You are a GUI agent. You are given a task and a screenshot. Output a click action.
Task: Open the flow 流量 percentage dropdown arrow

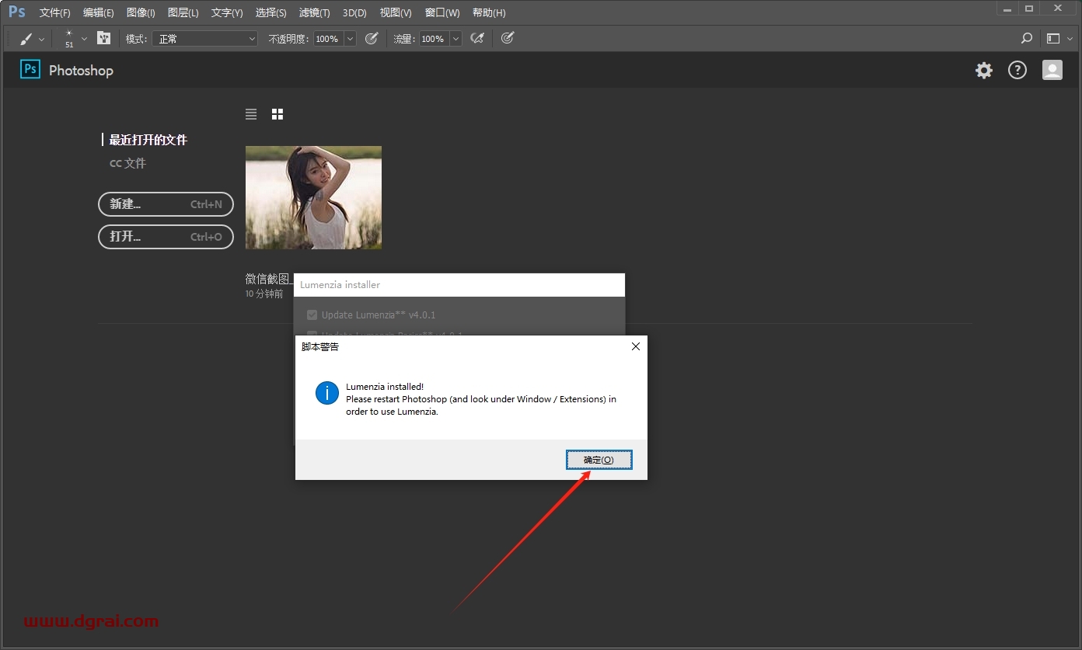pyautogui.click(x=455, y=39)
